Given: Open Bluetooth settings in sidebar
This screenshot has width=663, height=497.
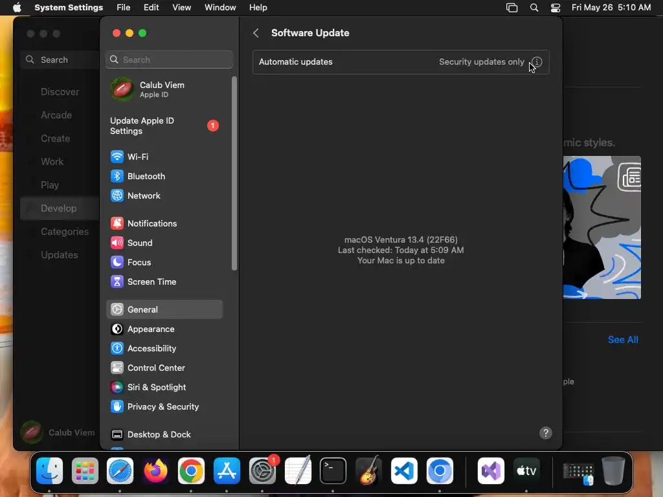Looking at the screenshot, I should pyautogui.click(x=164, y=176).
